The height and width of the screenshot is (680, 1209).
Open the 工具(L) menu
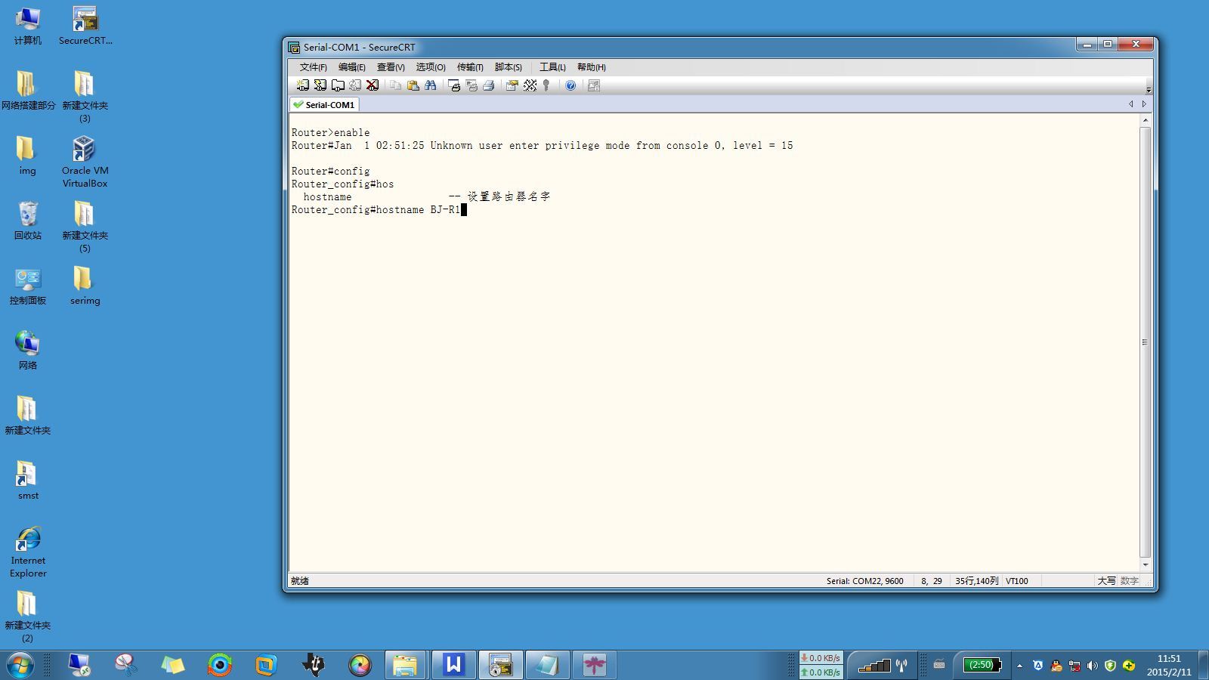552,67
